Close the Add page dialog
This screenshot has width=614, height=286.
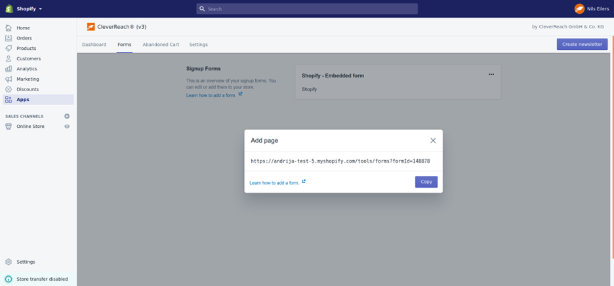pos(433,140)
